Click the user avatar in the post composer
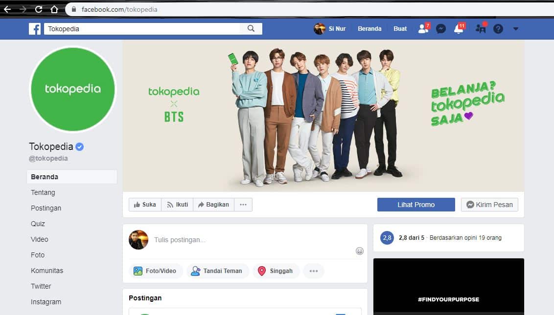Screen dimensions: 554x315 tap(138, 240)
